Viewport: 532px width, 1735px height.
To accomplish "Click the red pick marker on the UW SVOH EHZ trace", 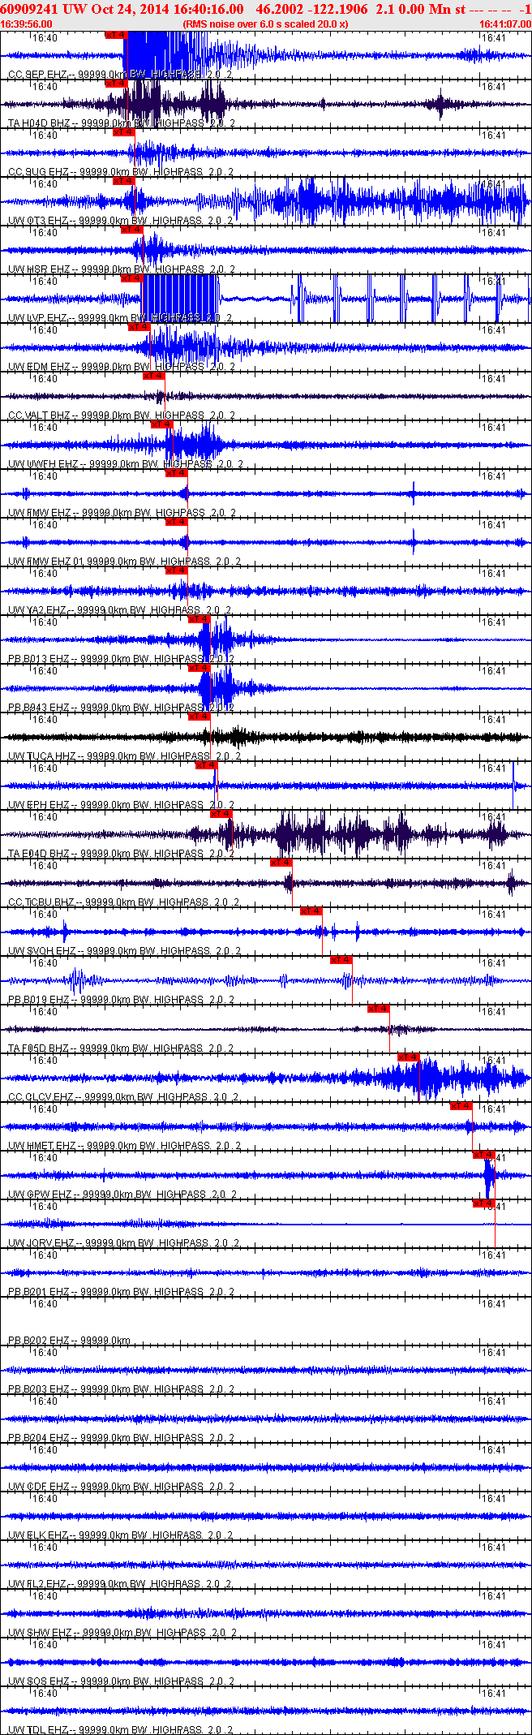I will (311, 911).
